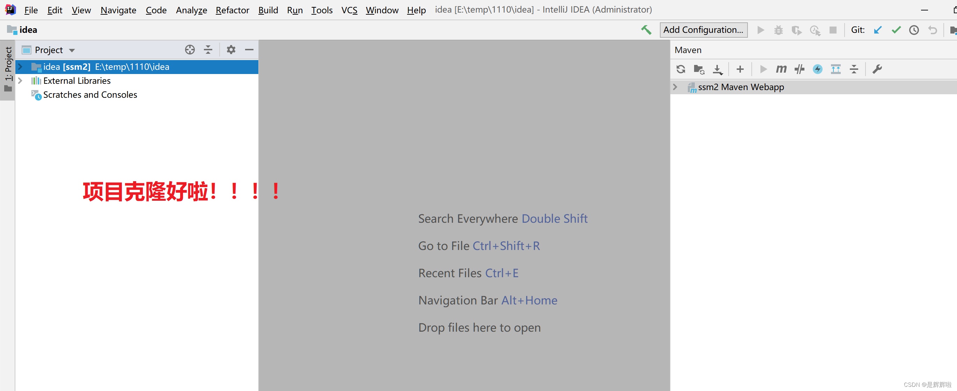Screen dimensions: 957x391
Task: Open Project view dropdown
Action: [72, 50]
